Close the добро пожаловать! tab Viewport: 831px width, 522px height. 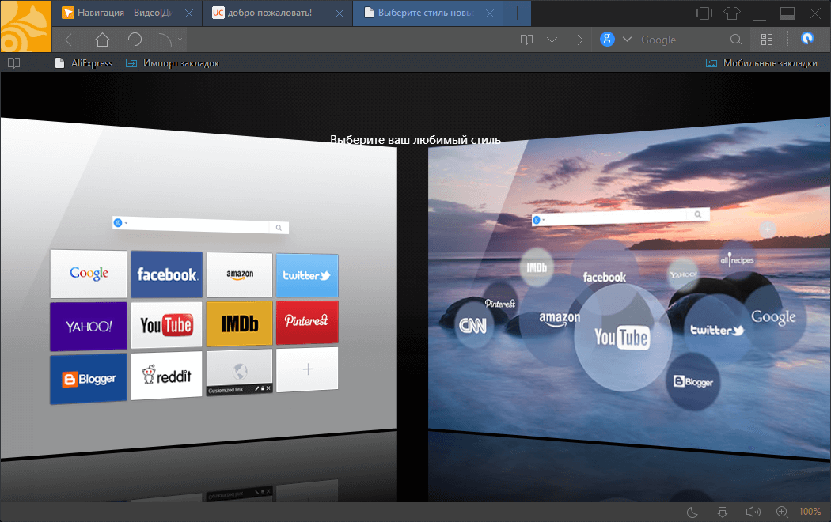coord(340,13)
